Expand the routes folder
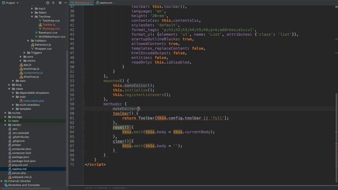 (x=5, y=113)
